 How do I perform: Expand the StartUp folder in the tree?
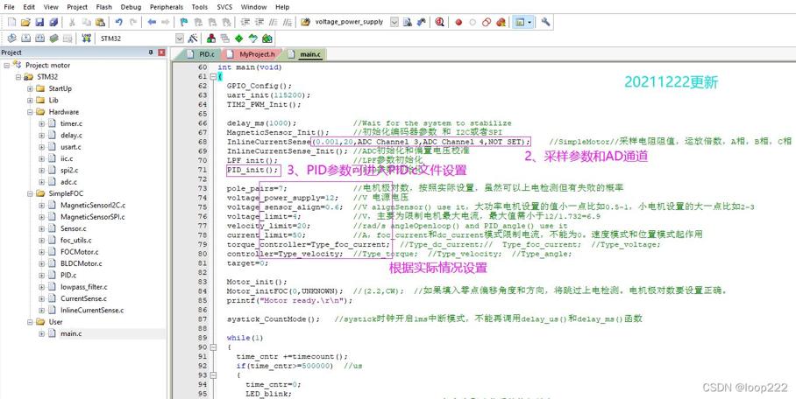pos(30,88)
